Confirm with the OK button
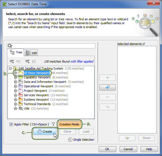Viewport: 162px width, 156px height. pyautogui.click(x=107, y=149)
